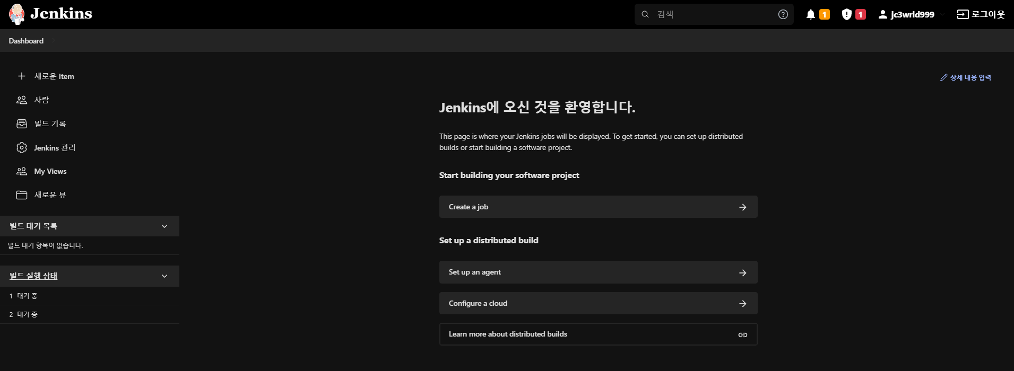
Task: Click the orange notification count badge
Action: (x=825, y=14)
